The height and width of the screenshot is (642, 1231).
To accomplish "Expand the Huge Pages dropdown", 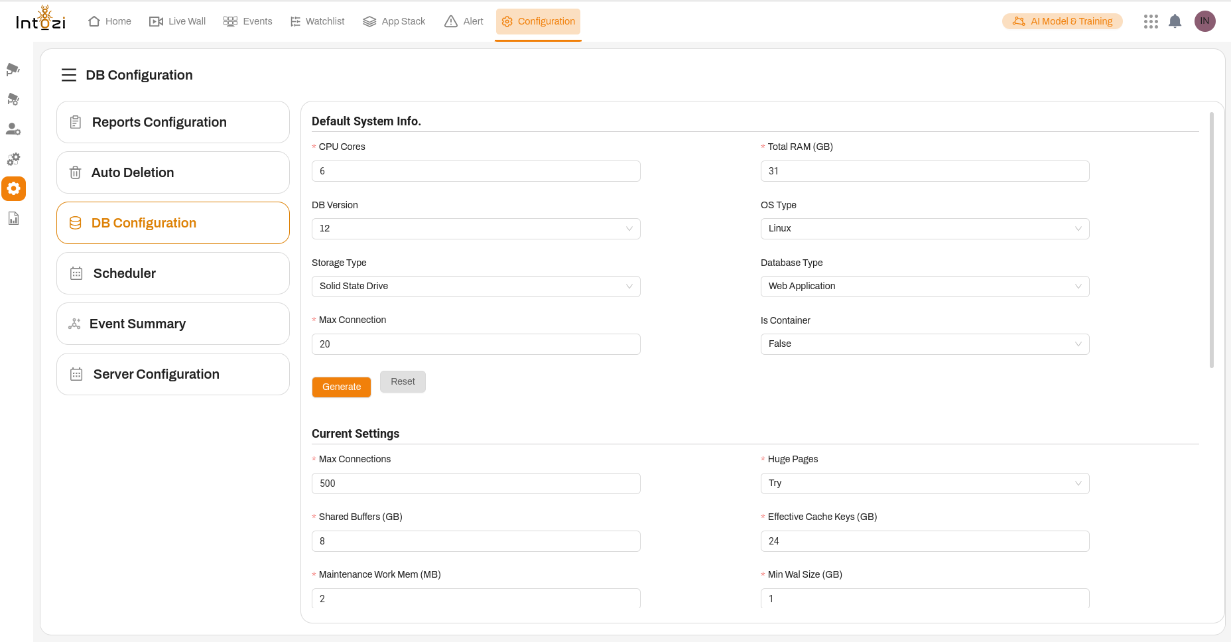I will pos(925,483).
